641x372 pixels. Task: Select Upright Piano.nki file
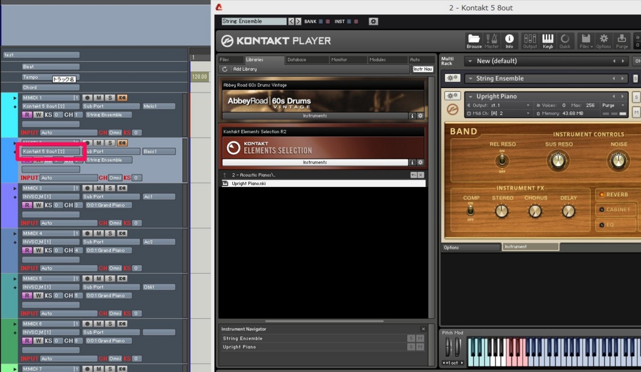[322, 184]
